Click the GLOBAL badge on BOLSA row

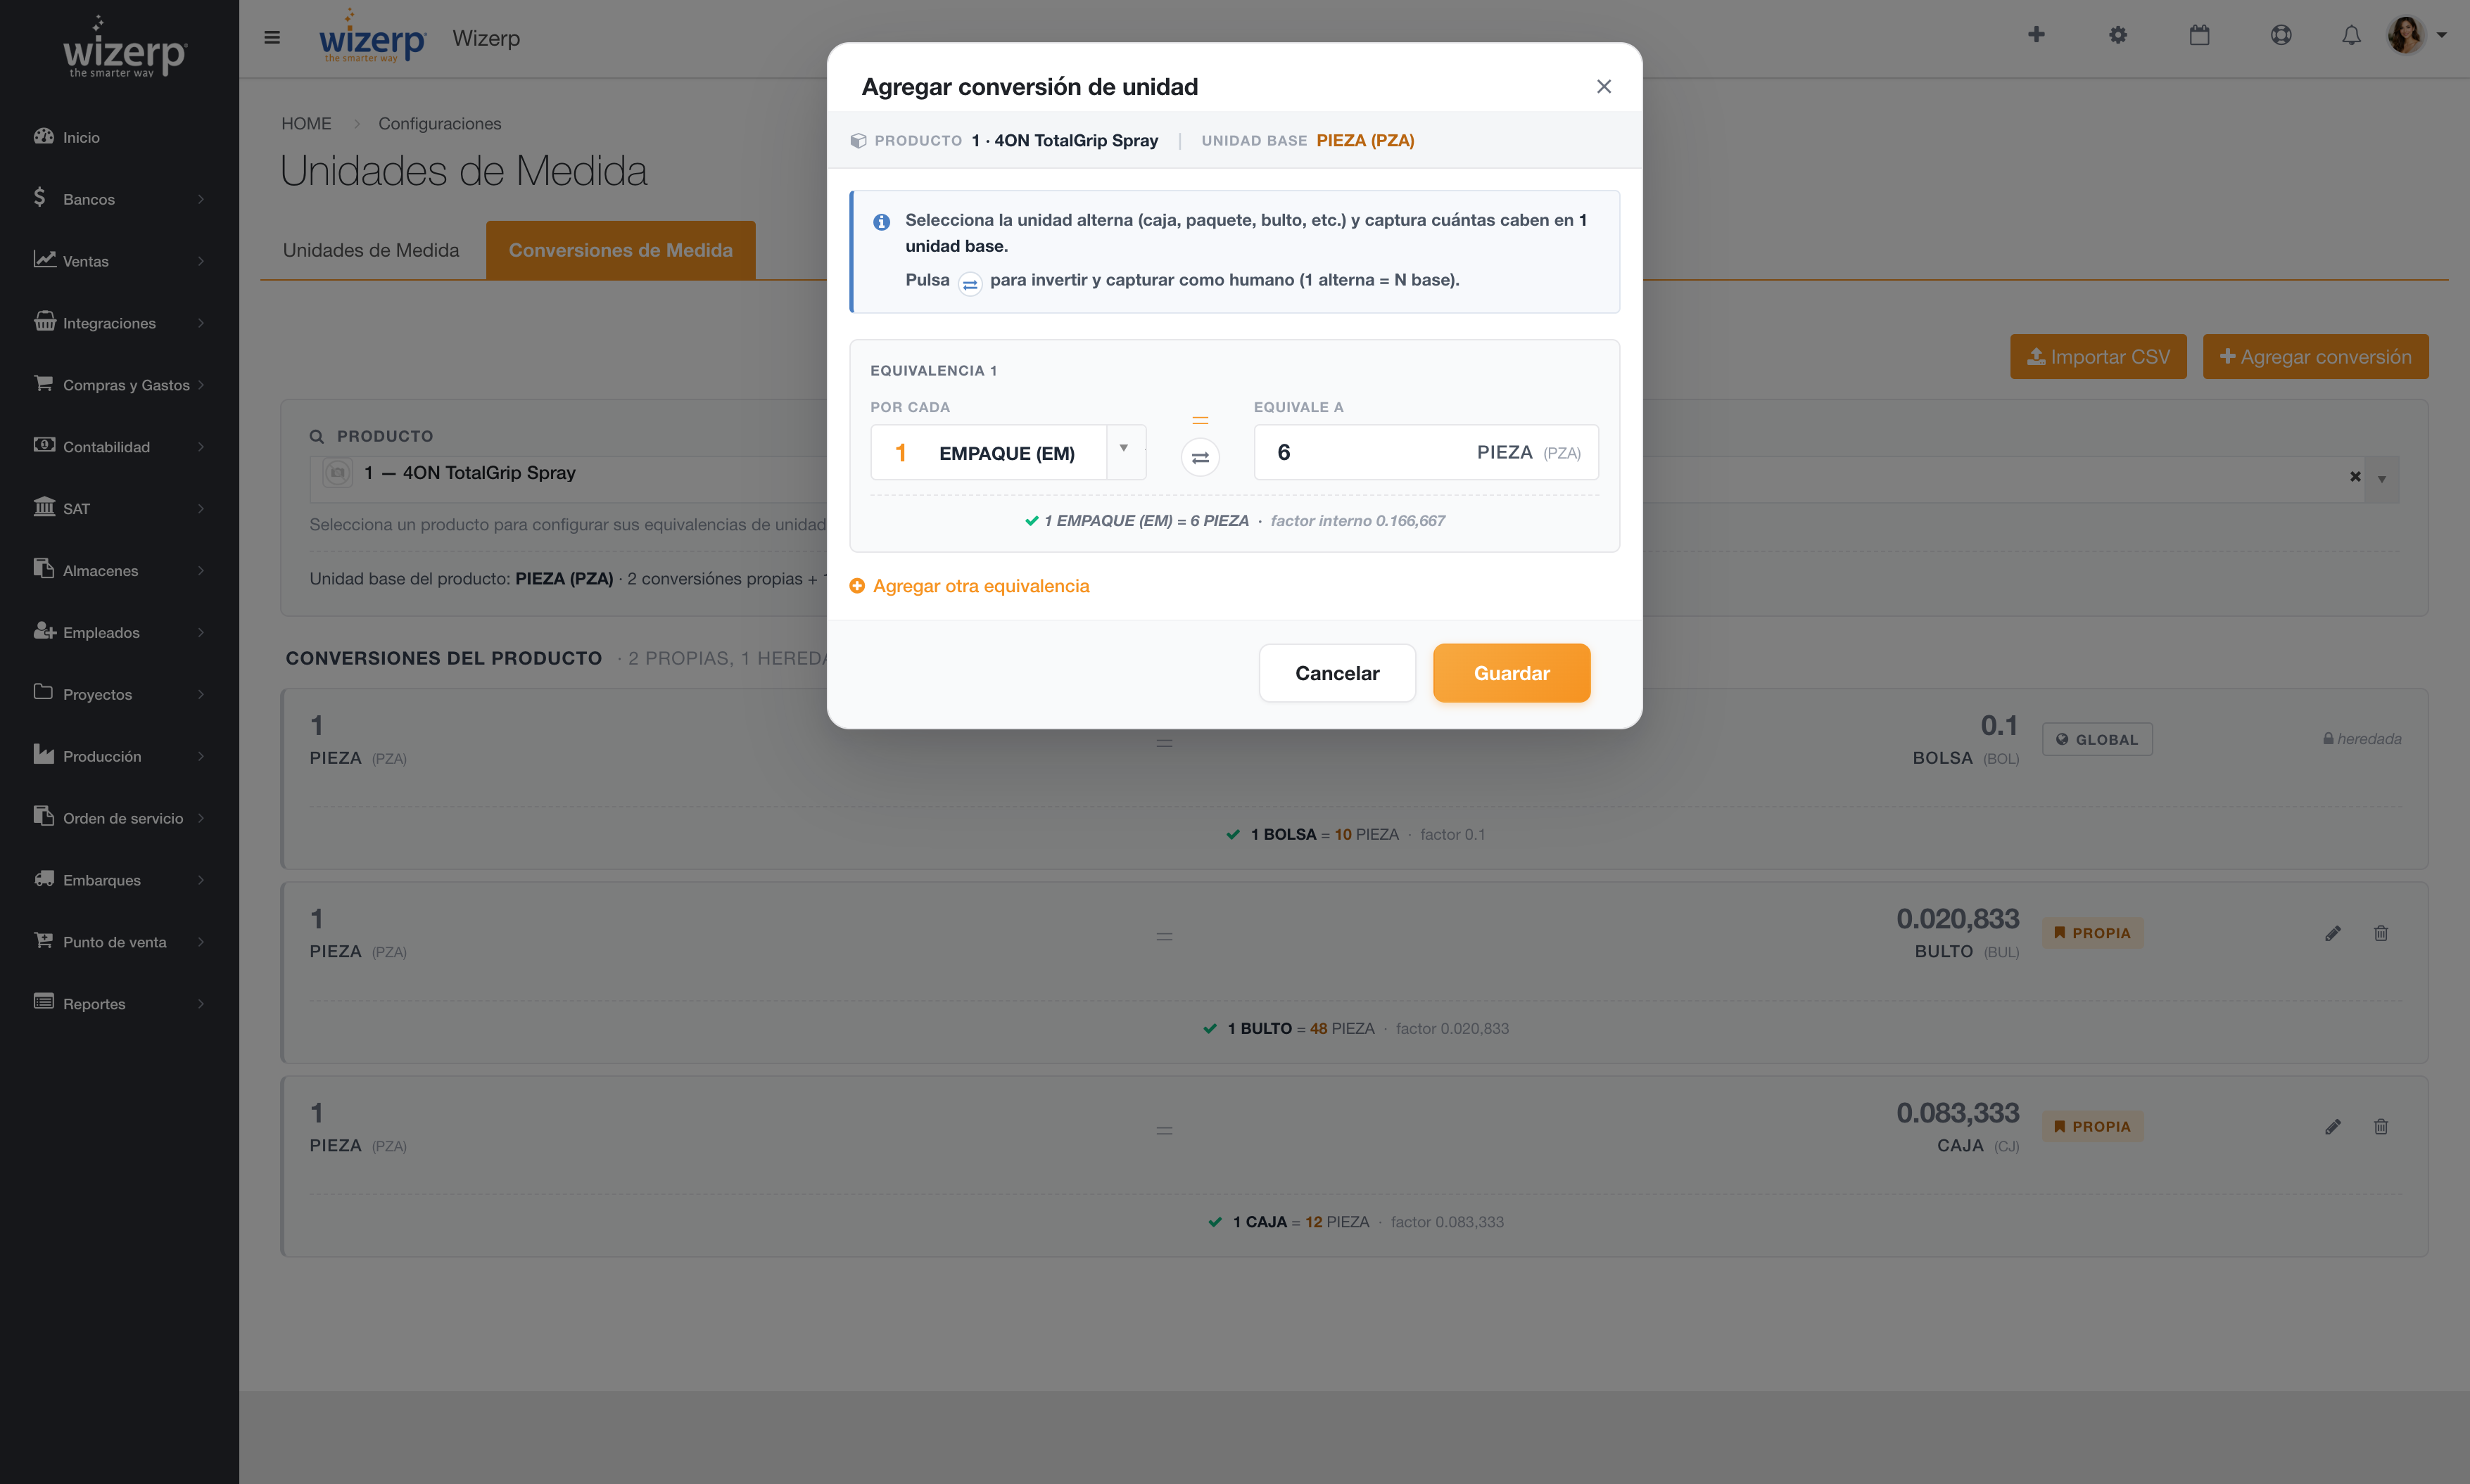tap(2097, 740)
